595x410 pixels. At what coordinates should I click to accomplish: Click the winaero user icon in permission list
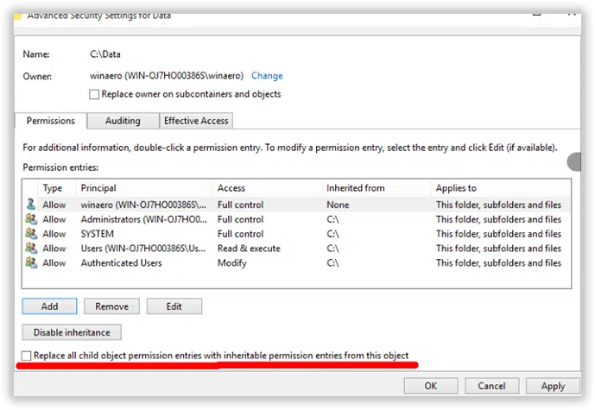pyautogui.click(x=31, y=205)
